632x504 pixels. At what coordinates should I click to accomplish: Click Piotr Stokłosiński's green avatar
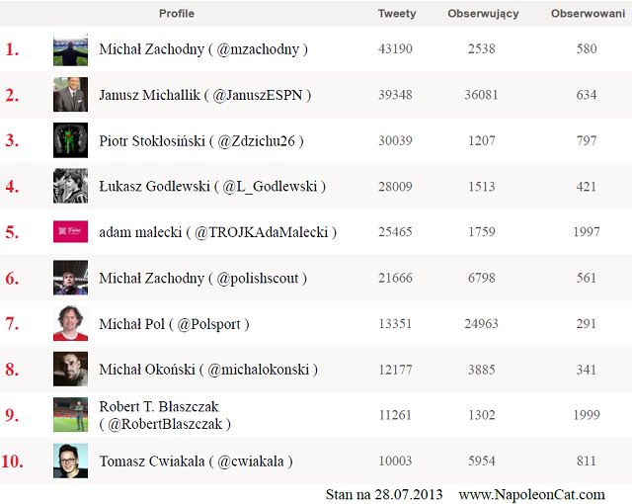(70, 140)
